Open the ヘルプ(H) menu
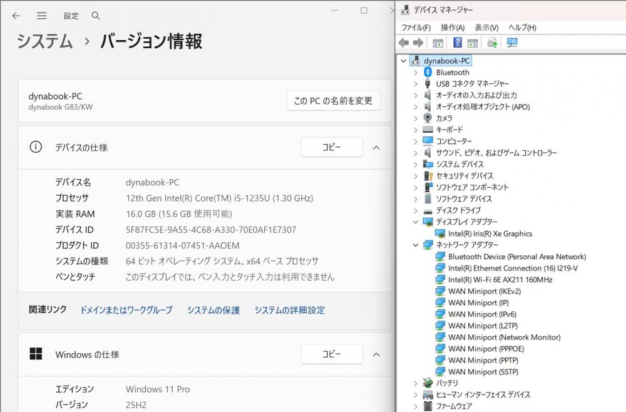The width and height of the screenshot is (626, 412). (522, 28)
